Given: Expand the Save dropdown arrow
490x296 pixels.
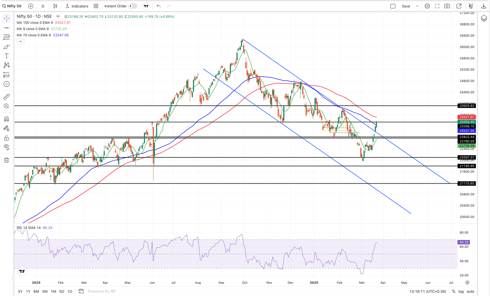Looking at the screenshot, I should 417,6.
